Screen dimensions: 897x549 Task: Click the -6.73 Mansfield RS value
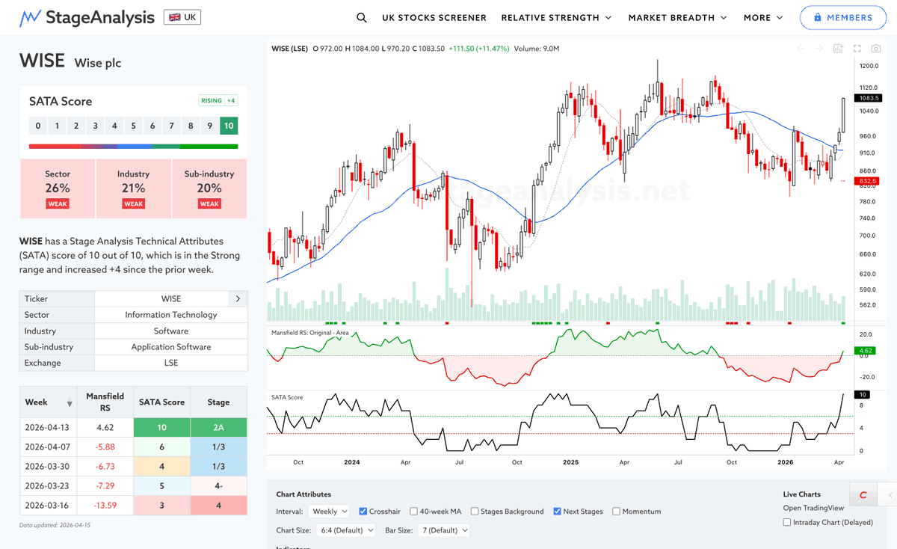point(105,467)
